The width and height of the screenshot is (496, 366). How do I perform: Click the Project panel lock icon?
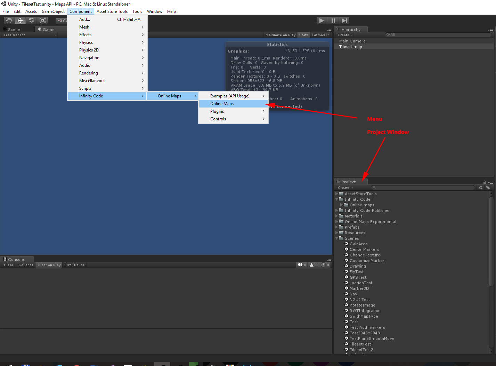click(x=485, y=182)
